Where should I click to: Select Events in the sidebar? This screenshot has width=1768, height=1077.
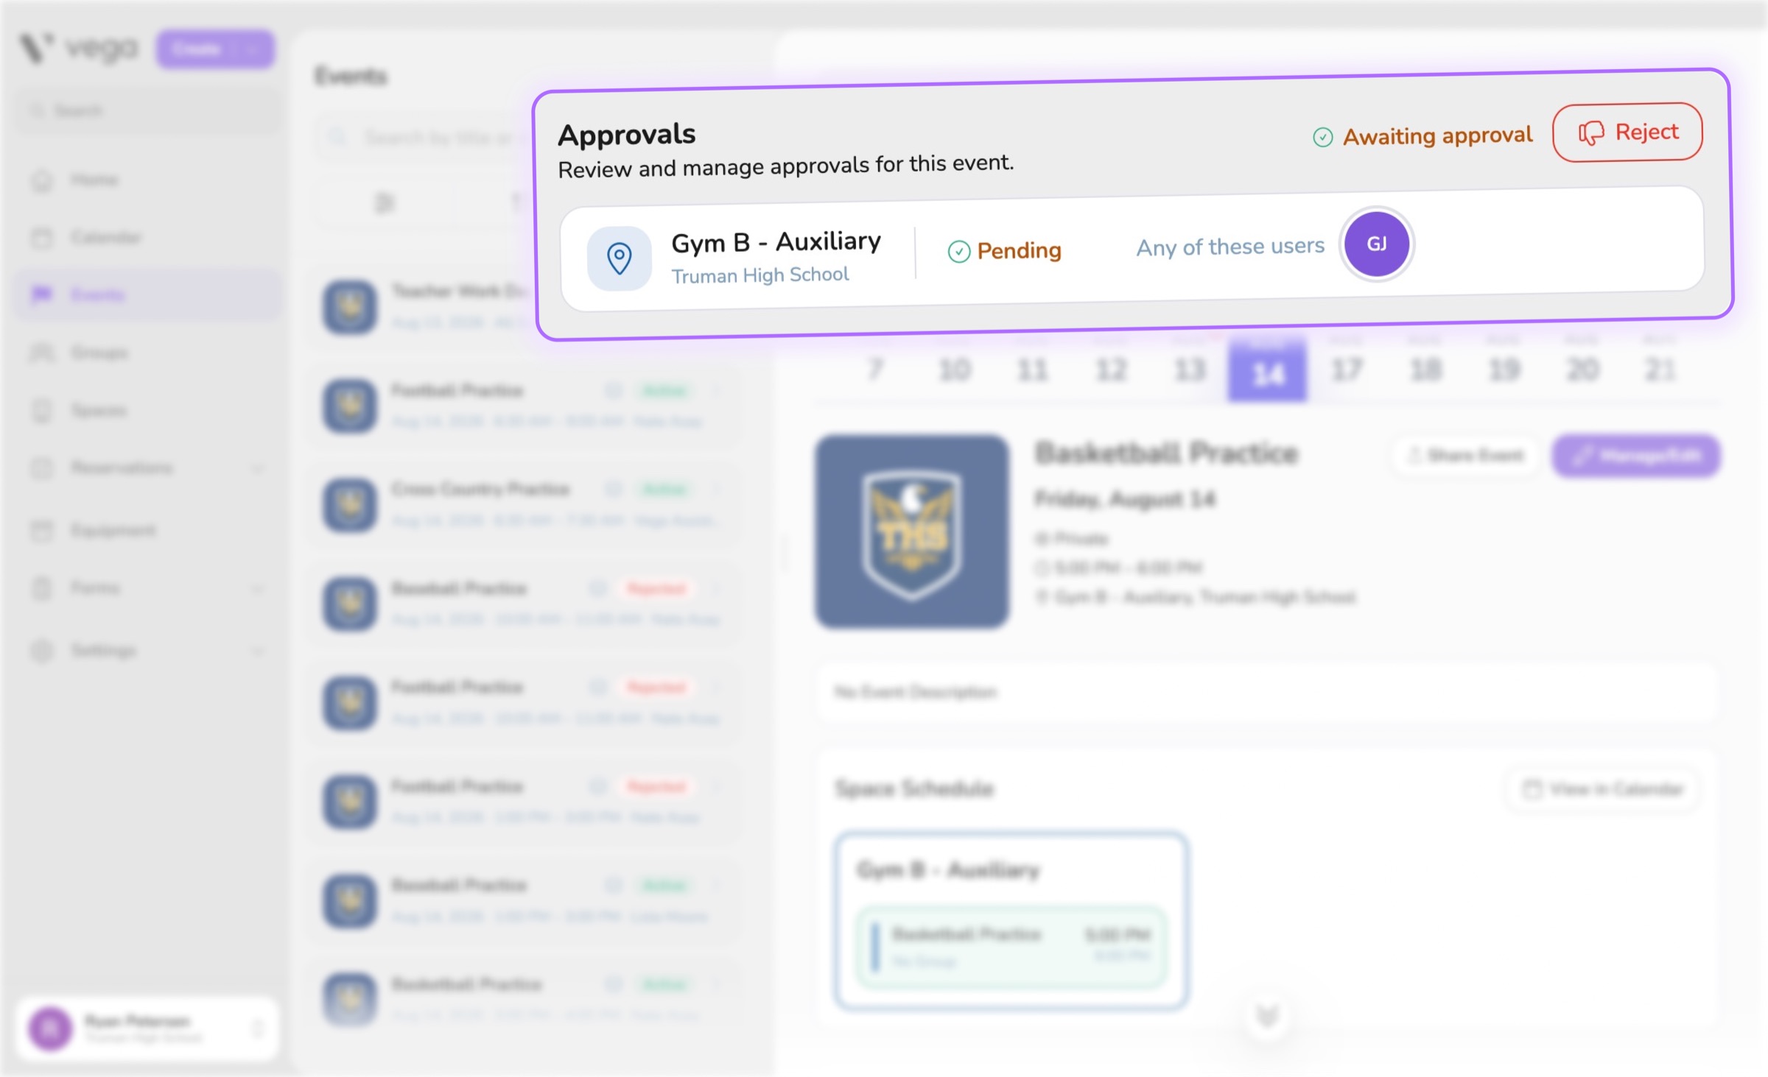point(147,294)
